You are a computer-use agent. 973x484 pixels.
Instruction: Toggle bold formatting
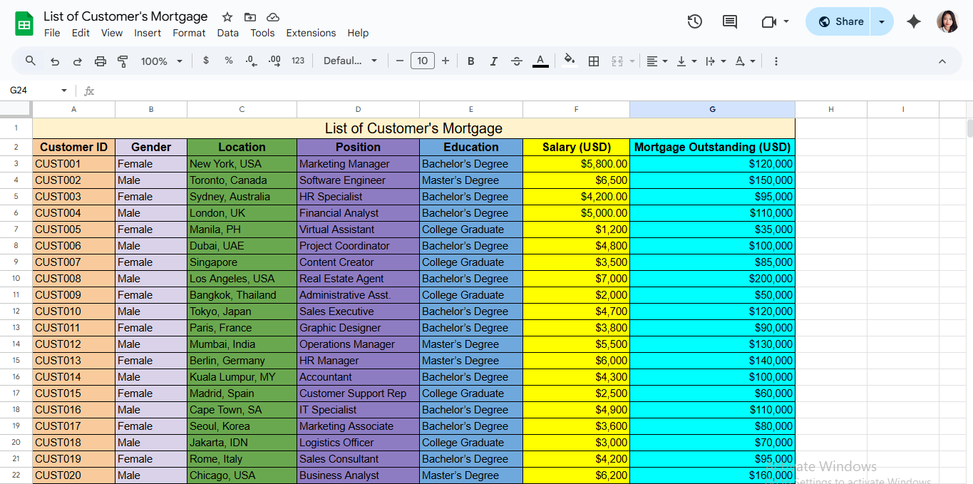click(x=470, y=61)
